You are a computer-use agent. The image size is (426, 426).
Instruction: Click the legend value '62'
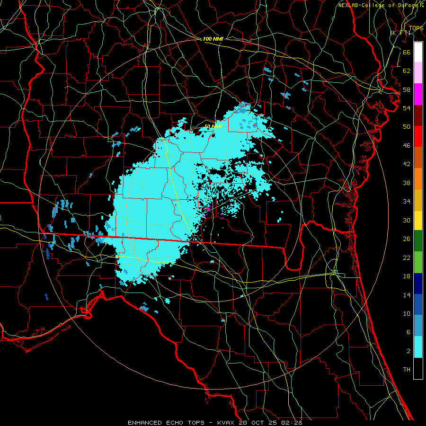pyautogui.click(x=407, y=71)
